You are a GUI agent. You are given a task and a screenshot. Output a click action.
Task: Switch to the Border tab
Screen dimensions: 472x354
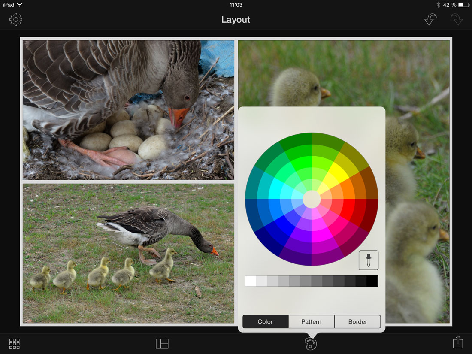[357, 321]
